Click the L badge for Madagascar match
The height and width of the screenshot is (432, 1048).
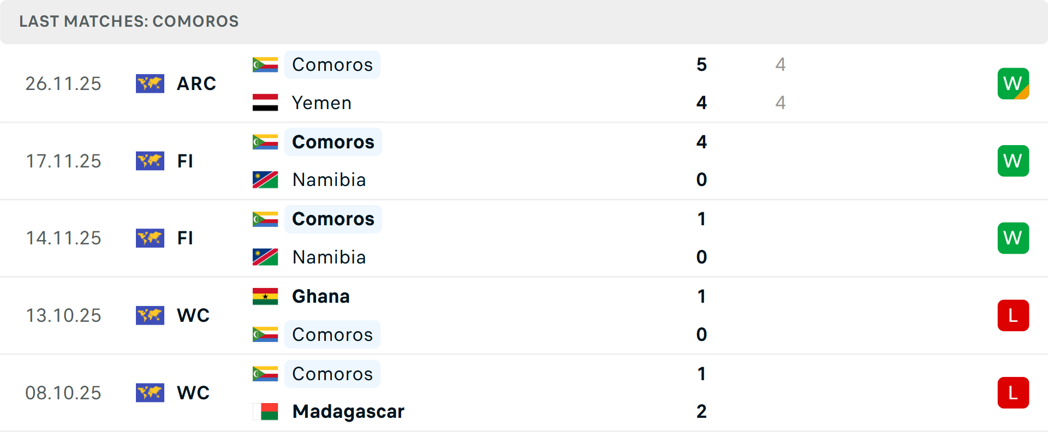tap(1013, 393)
